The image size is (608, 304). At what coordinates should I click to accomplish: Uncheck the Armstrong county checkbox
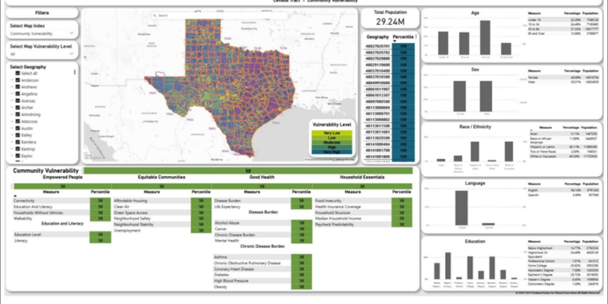pos(18,114)
